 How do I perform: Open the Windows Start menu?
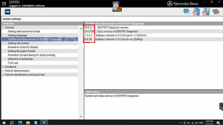[4, 123]
